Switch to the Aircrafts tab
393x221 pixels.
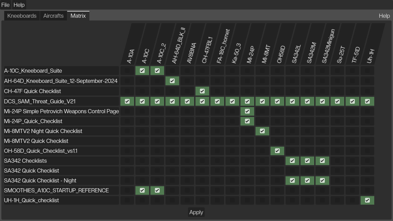[x=53, y=16]
